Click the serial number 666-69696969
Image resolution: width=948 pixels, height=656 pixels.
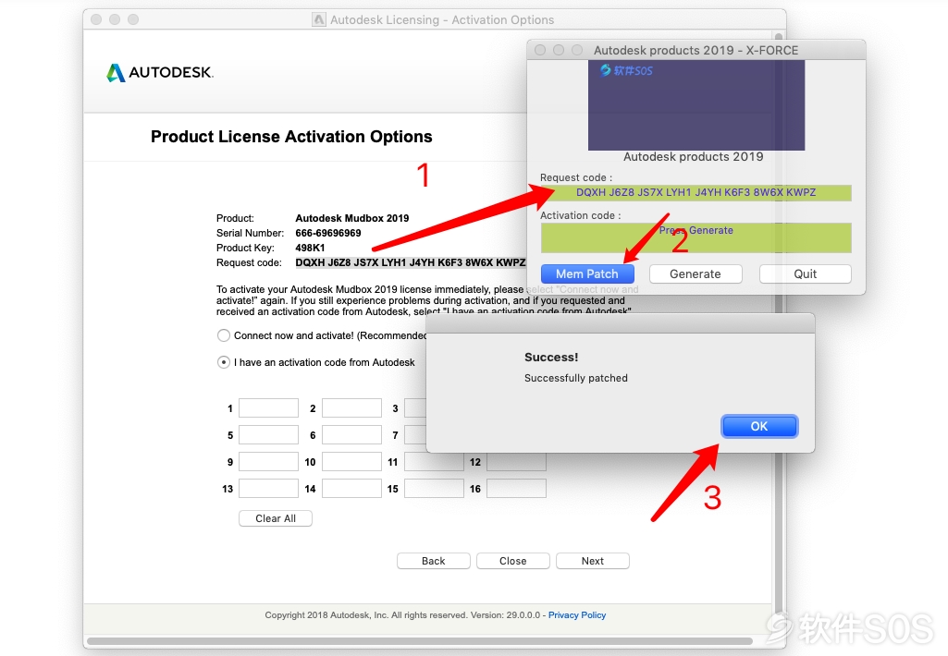click(328, 233)
